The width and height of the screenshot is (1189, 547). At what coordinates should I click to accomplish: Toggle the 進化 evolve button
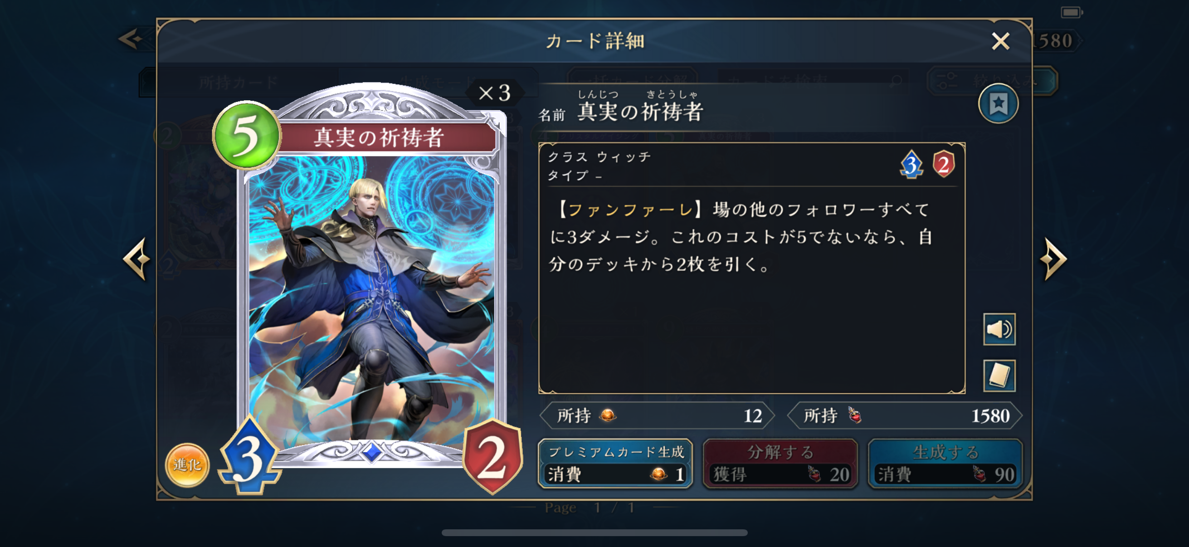pyautogui.click(x=187, y=465)
